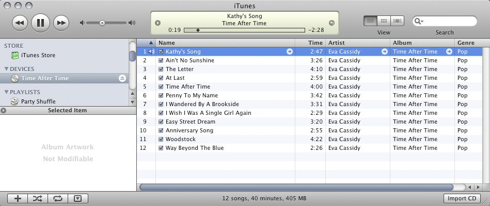The image size is (490, 206).
Task: Skip to the next track
Action: [61, 23]
